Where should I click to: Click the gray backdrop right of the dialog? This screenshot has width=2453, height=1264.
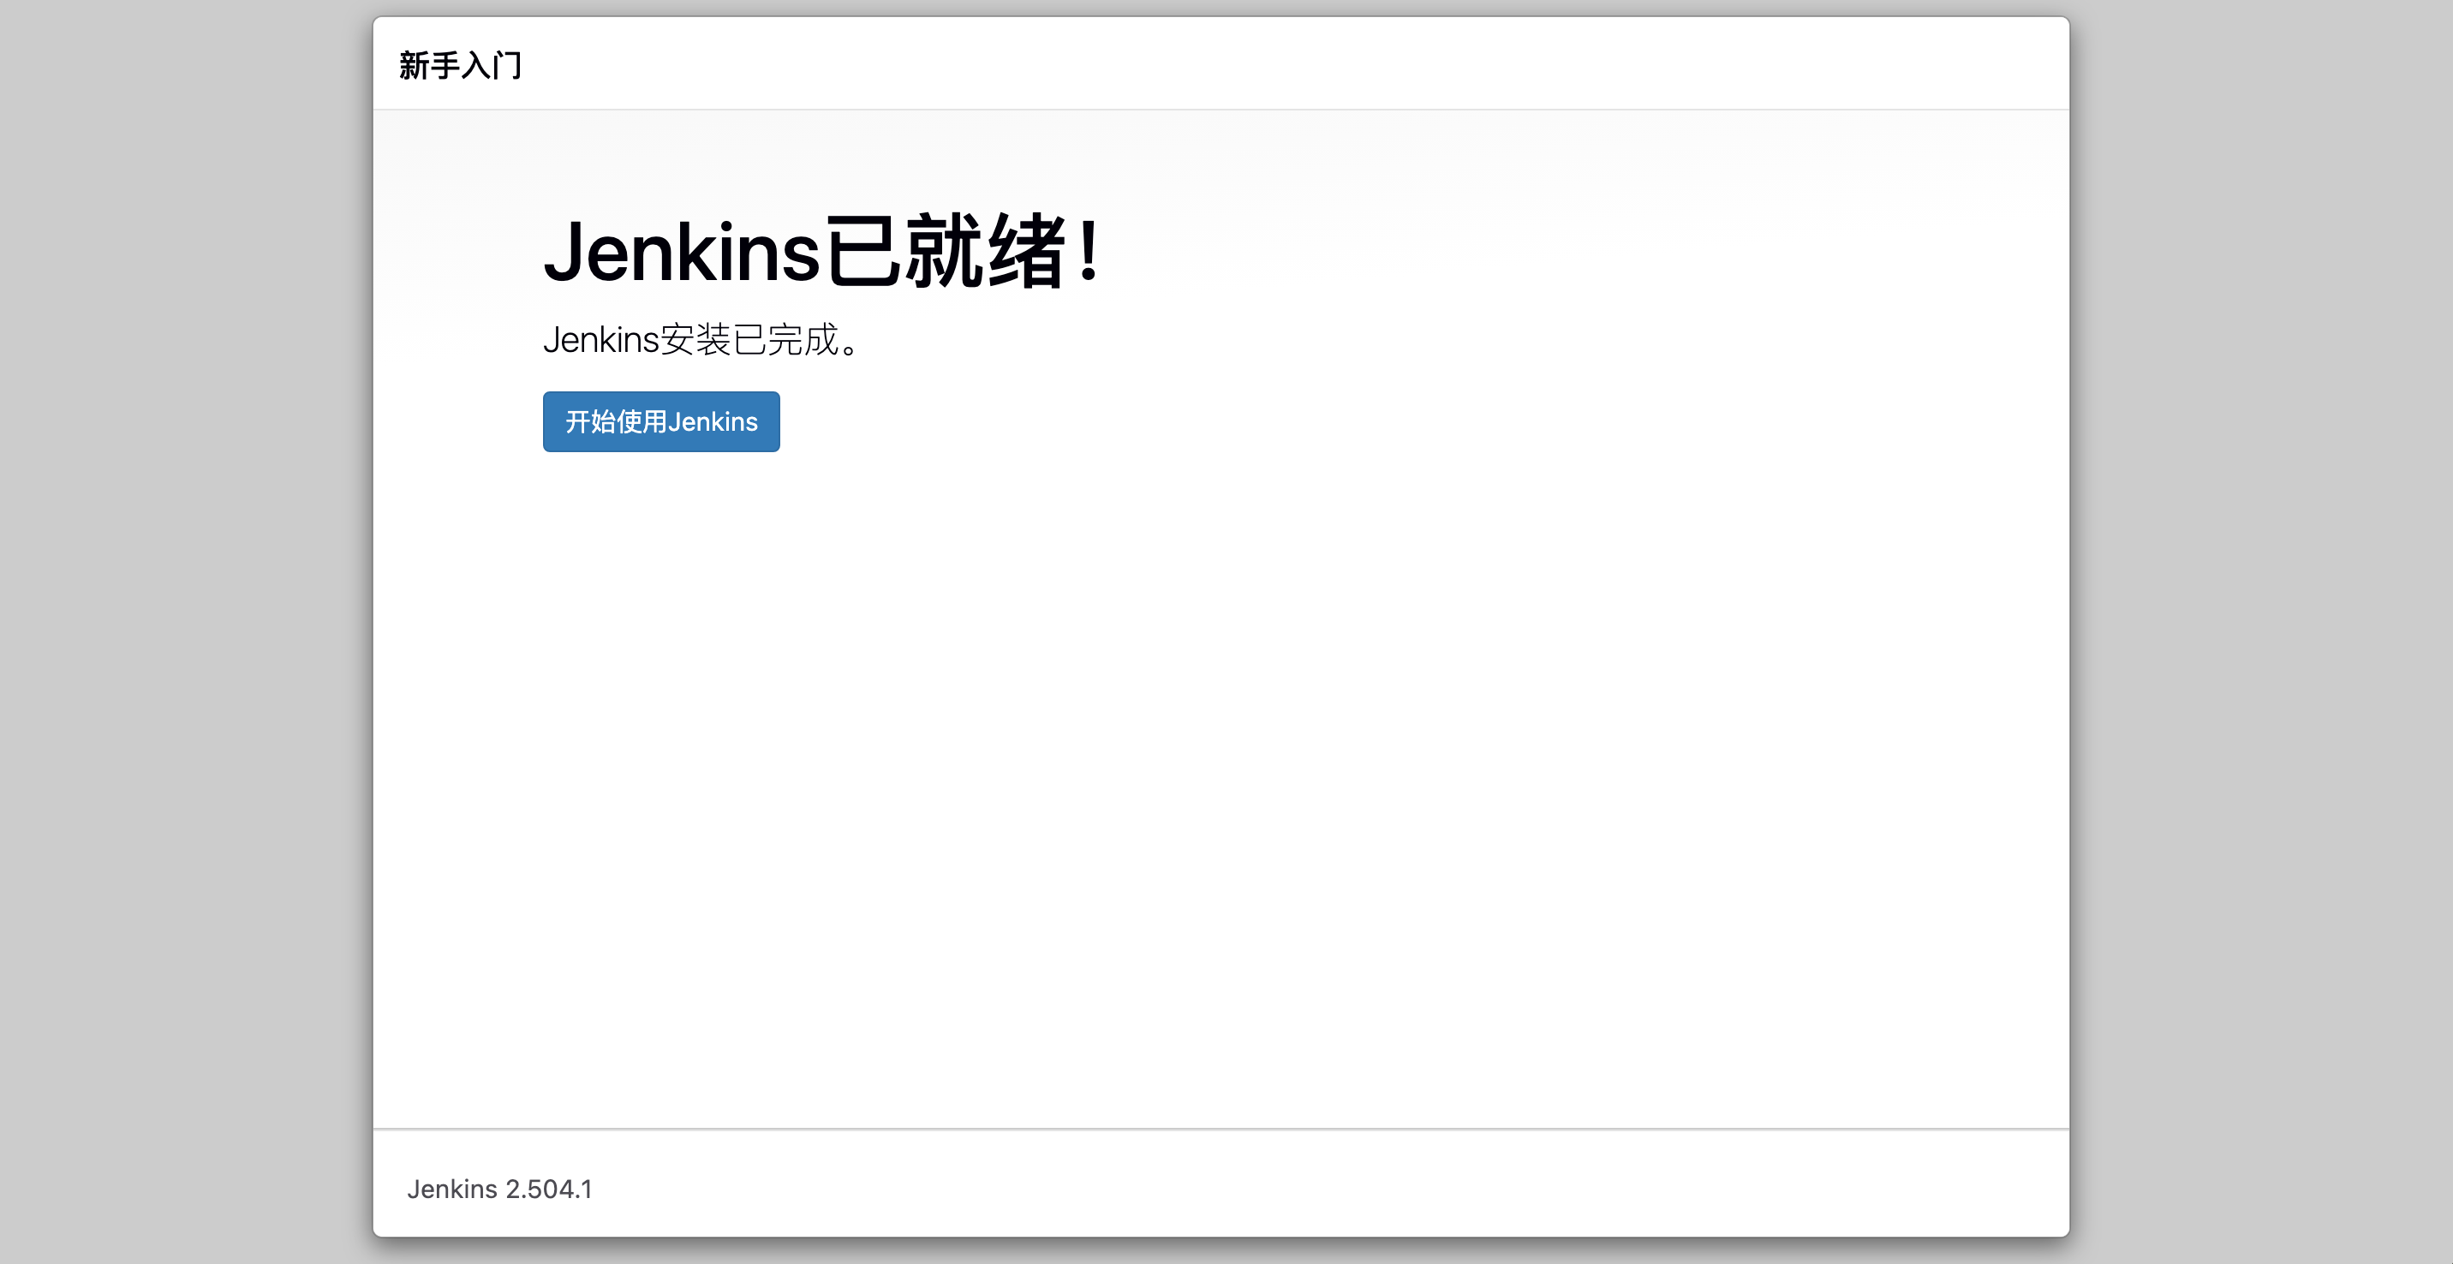coord(2262,629)
